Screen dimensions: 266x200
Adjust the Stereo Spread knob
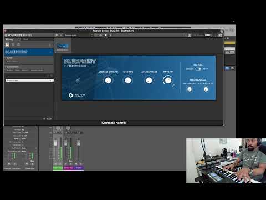tap(108, 81)
